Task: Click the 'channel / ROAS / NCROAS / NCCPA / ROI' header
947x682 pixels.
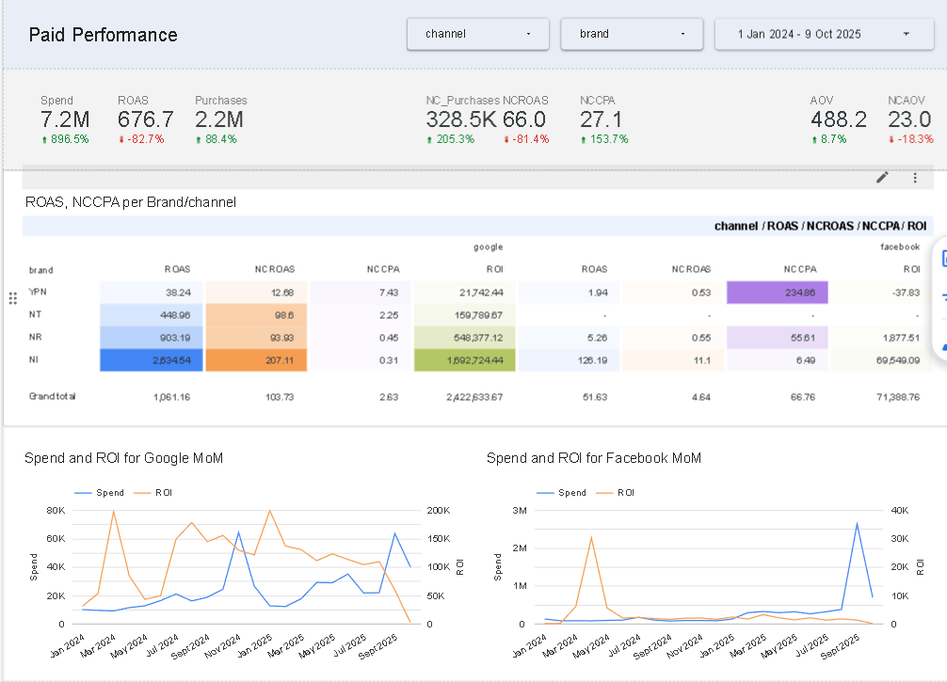Action: tap(820, 226)
